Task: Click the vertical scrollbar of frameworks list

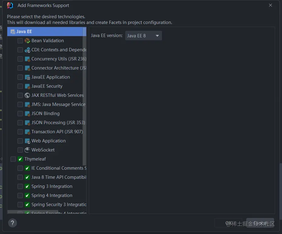Action: (x=84, y=97)
